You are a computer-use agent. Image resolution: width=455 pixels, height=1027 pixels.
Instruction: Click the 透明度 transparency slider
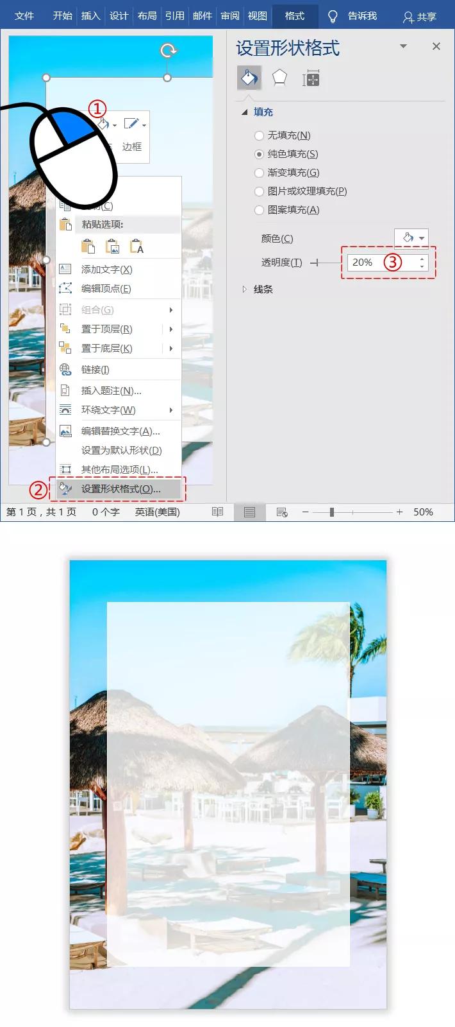pos(326,263)
